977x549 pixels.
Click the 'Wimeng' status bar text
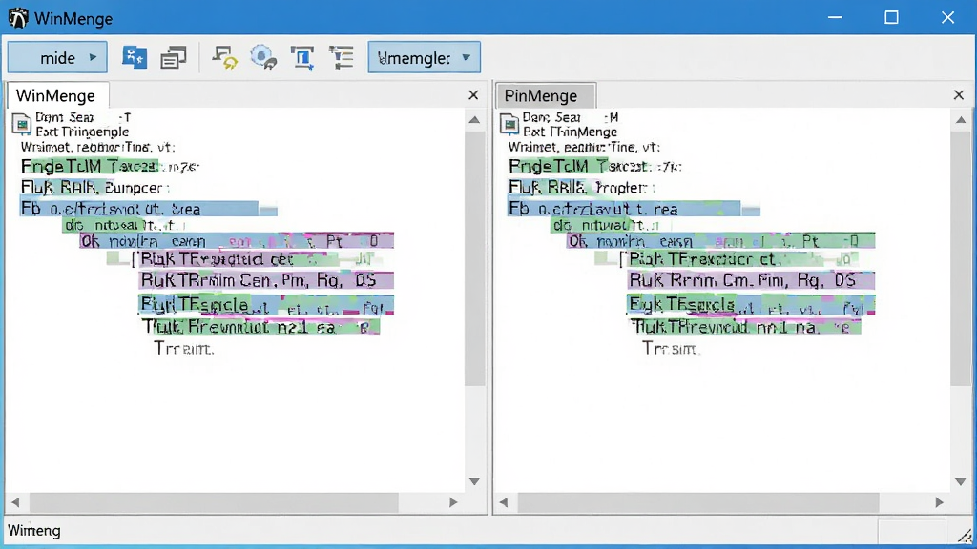34,531
